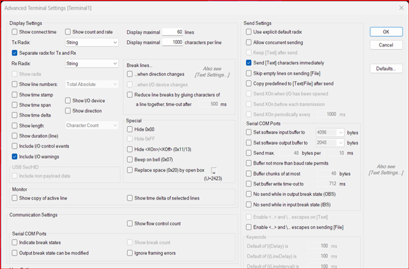
Task: Enable Indicate break states checkbox
Action: pyautogui.click(x=15, y=243)
